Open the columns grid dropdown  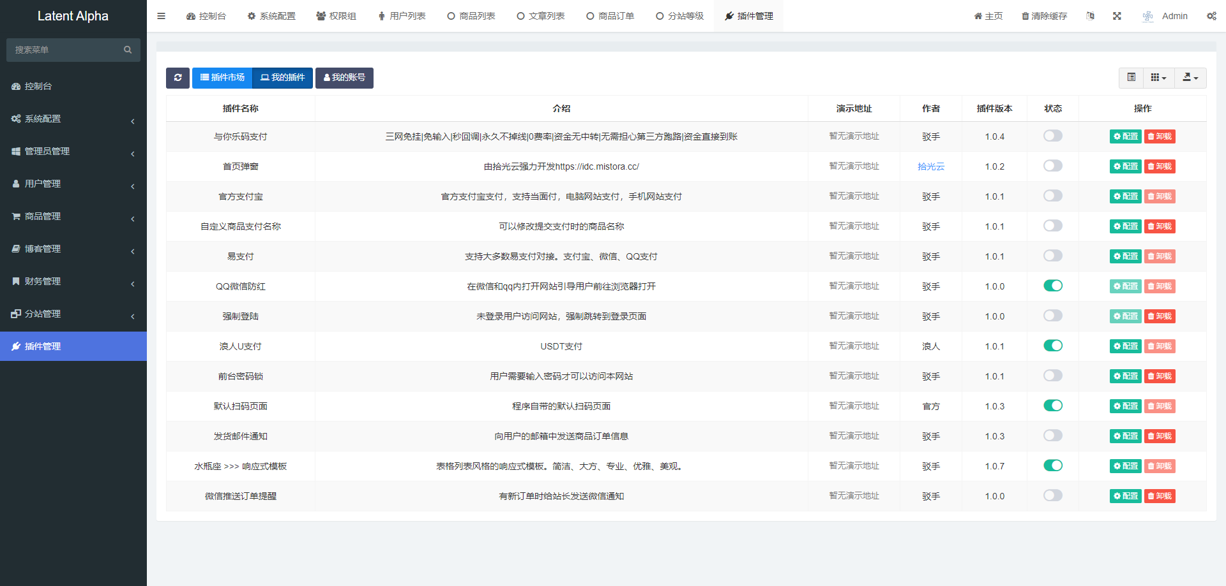pyautogui.click(x=1158, y=78)
